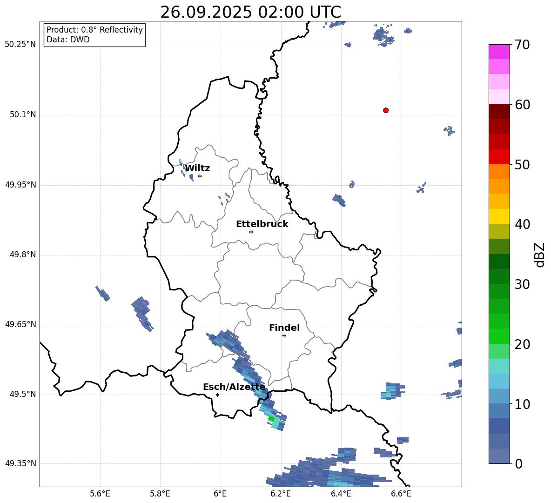Click the 40 tick on the colorbar
Screen dimensions: 551x503
522,224
